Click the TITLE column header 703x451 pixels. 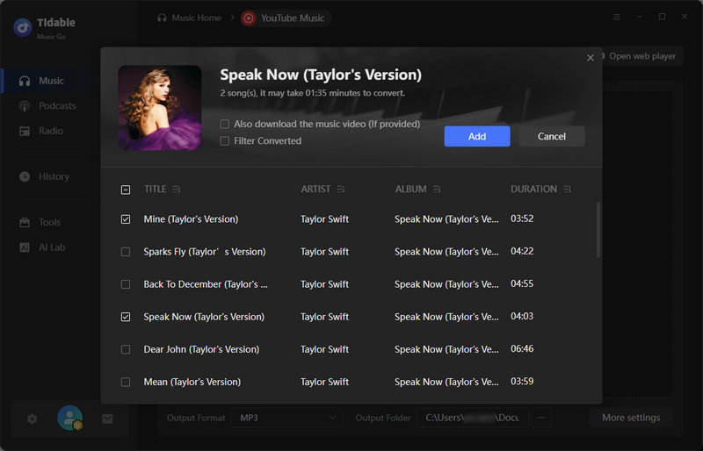pos(156,190)
